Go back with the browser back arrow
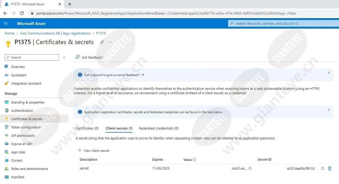339x184 pixels. point(5,13)
